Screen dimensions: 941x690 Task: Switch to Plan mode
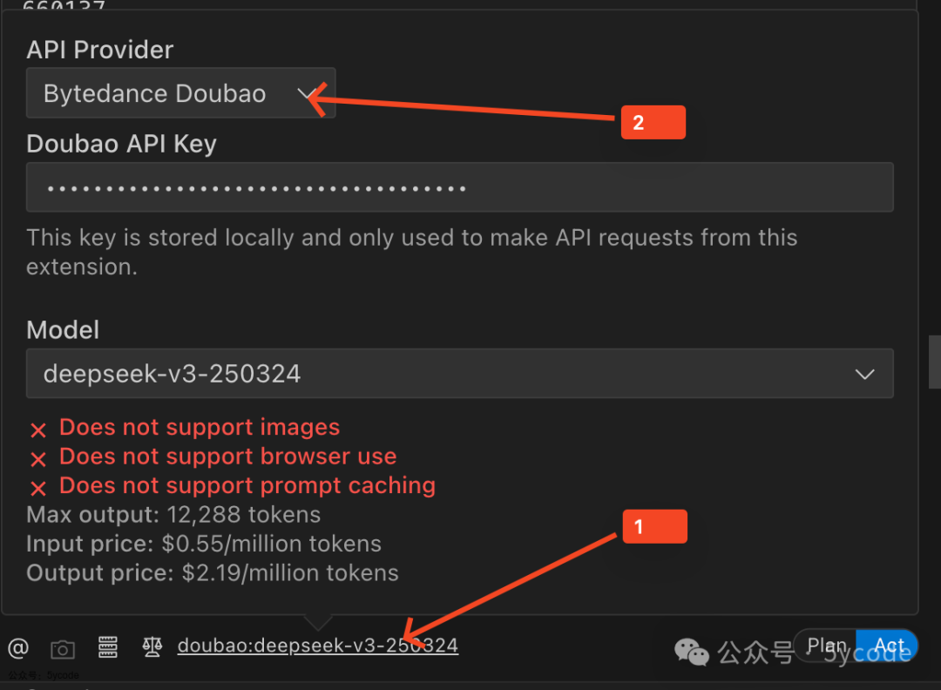point(826,646)
